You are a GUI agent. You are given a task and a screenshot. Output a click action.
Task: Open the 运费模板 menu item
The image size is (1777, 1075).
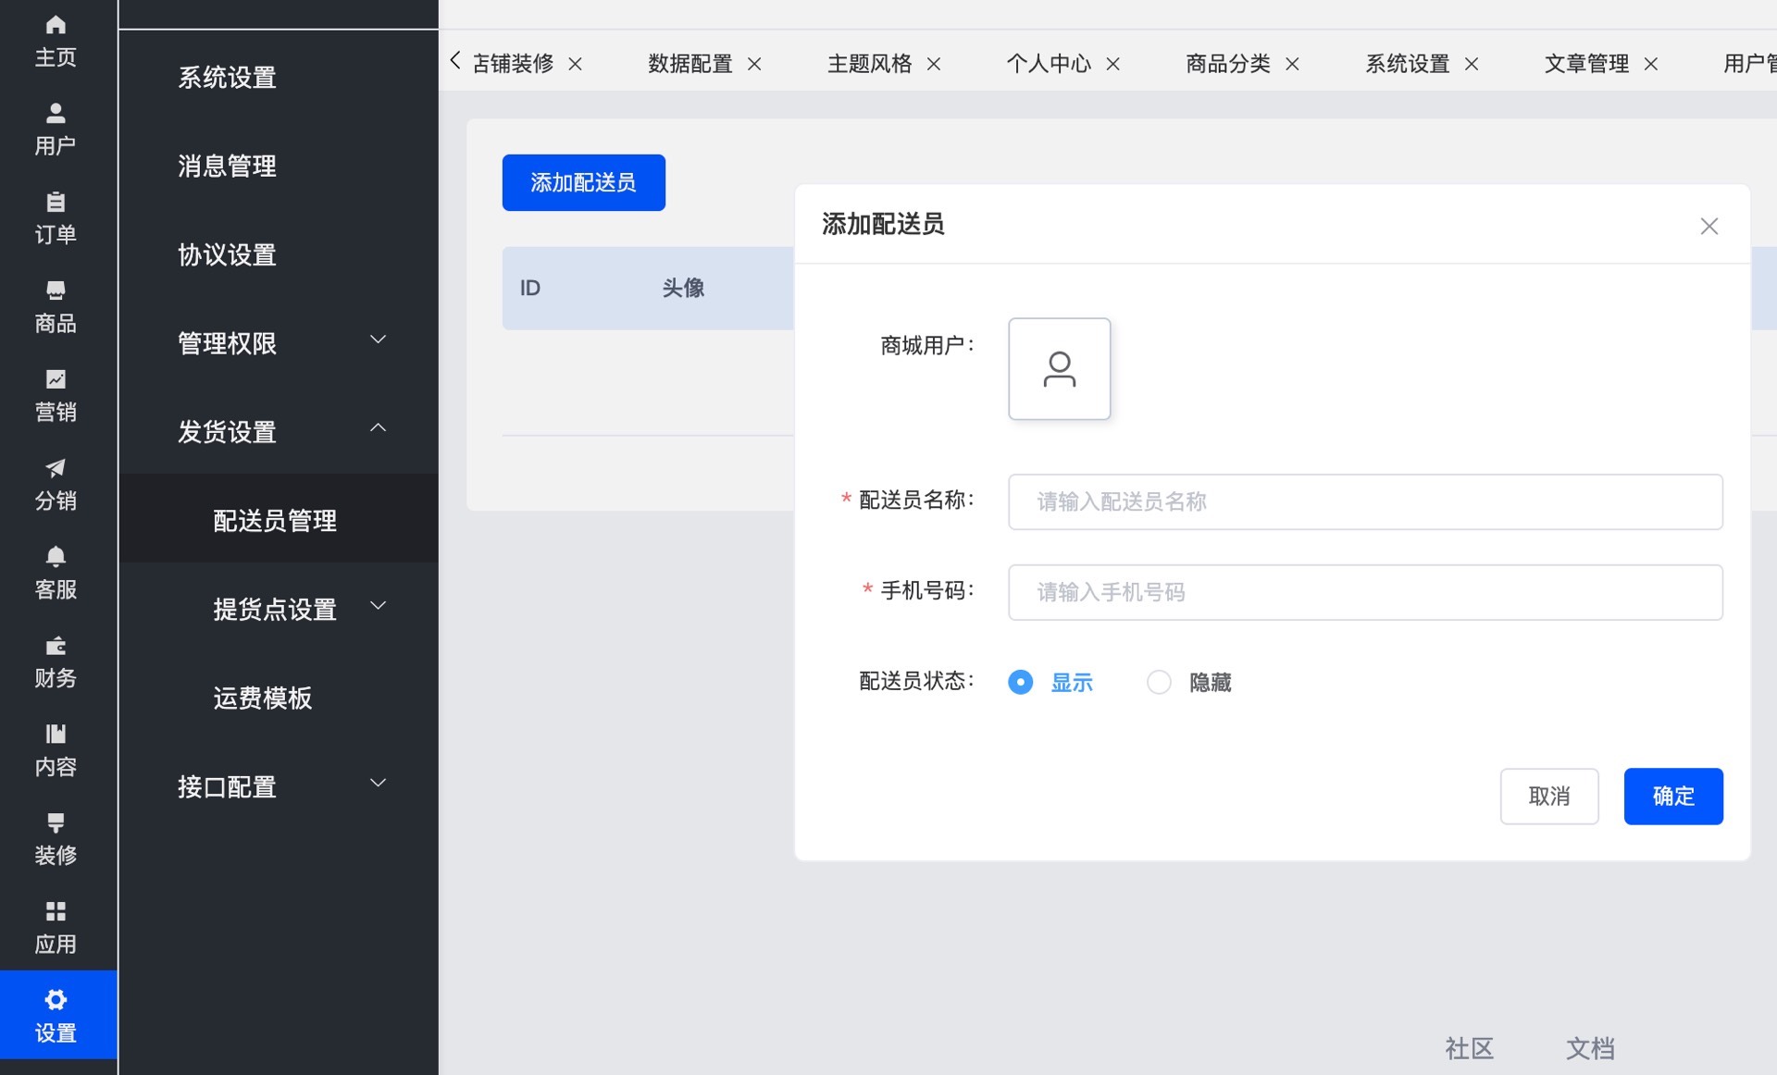click(x=263, y=698)
